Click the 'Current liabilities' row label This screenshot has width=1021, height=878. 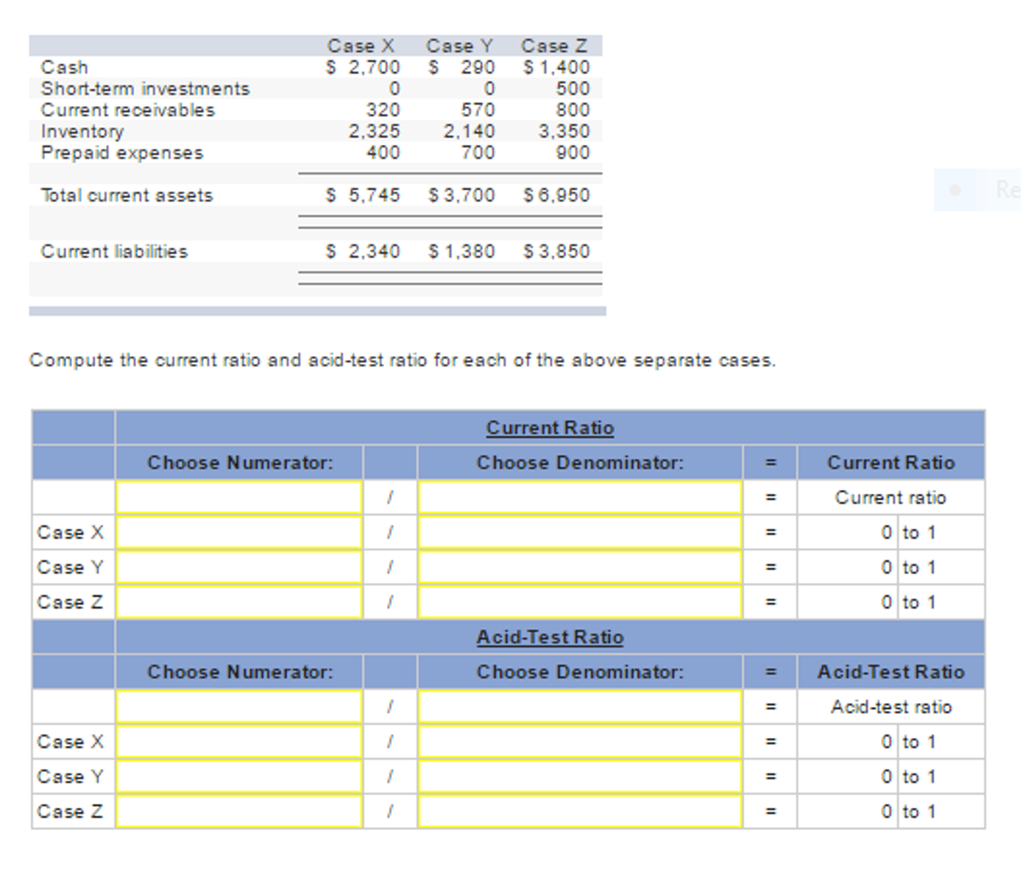pyautogui.click(x=114, y=251)
